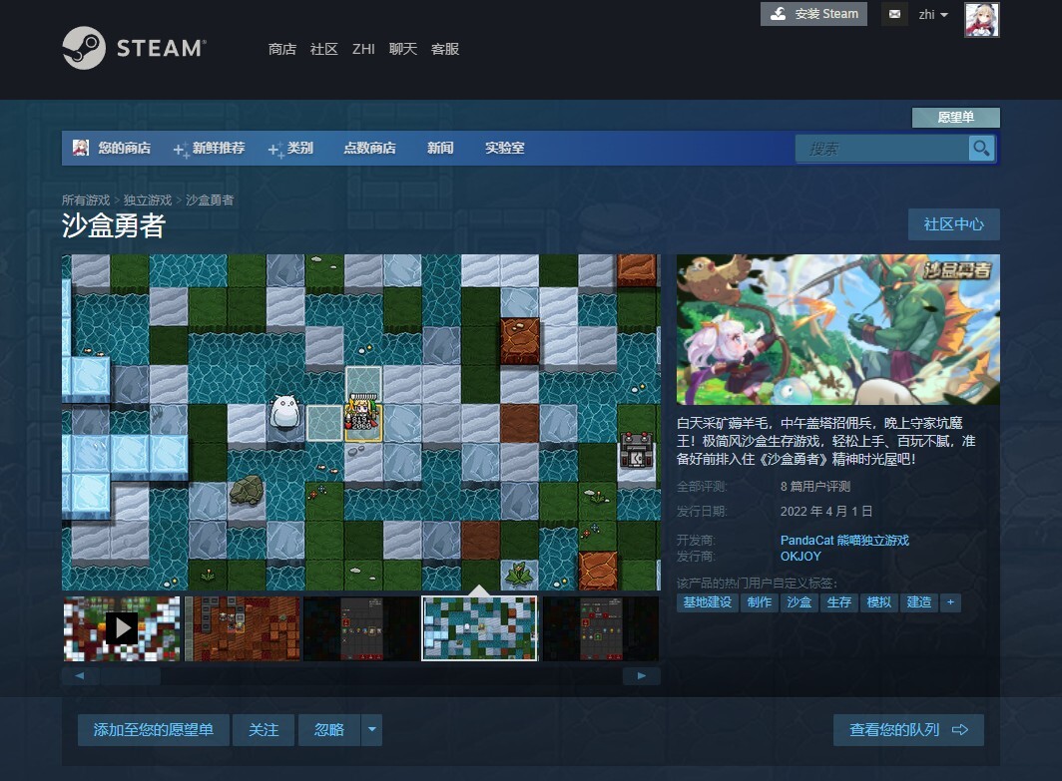This screenshot has width=1062, height=781.
Task: Click the 忽略 button
Action: 329,729
